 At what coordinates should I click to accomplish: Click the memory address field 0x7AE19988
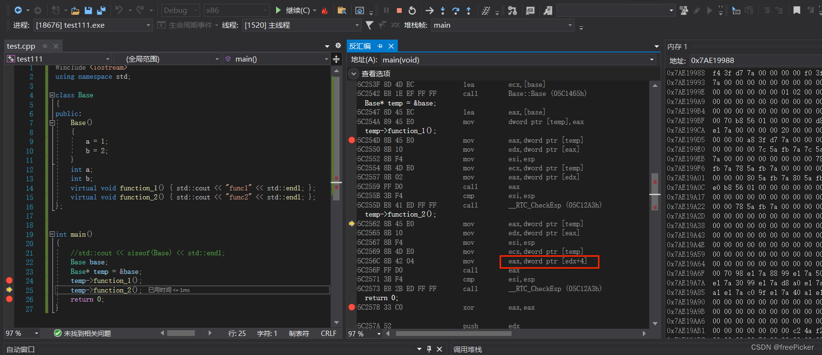755,61
